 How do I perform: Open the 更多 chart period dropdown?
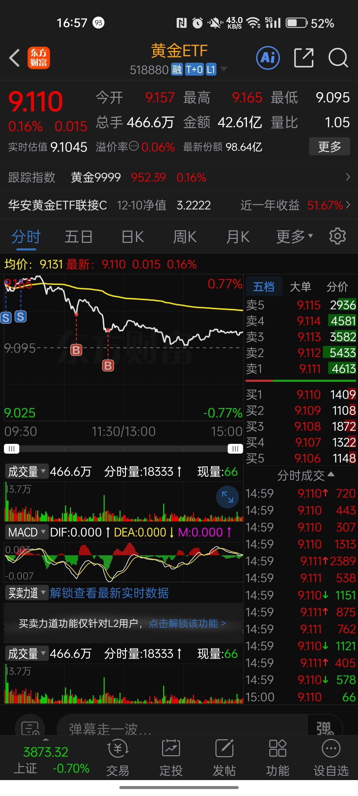coord(295,236)
